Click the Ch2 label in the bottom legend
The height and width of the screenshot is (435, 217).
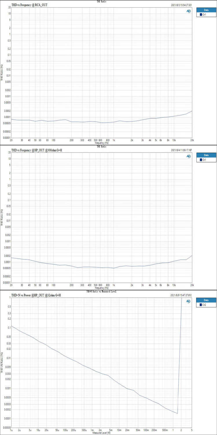pyautogui.click(x=205, y=305)
